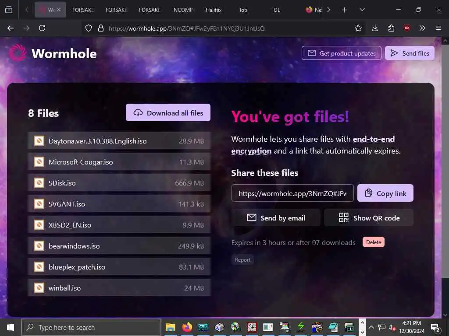This screenshot has height=336, width=449.
Task: Click the address bar URL
Action: click(x=186, y=28)
